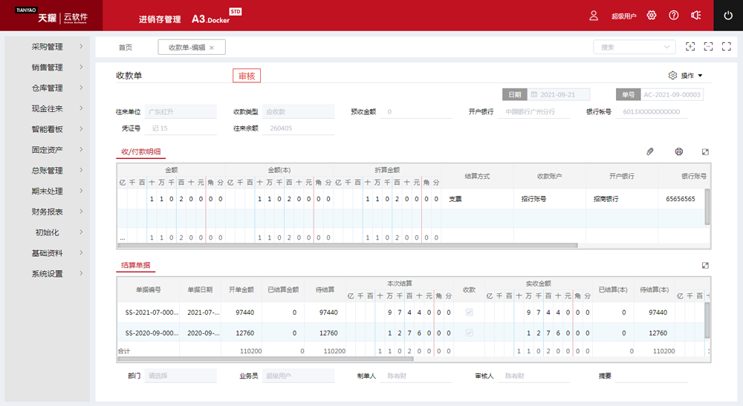743x406 pixels.
Task: Print the payment details with printer icon
Action: pyautogui.click(x=679, y=151)
